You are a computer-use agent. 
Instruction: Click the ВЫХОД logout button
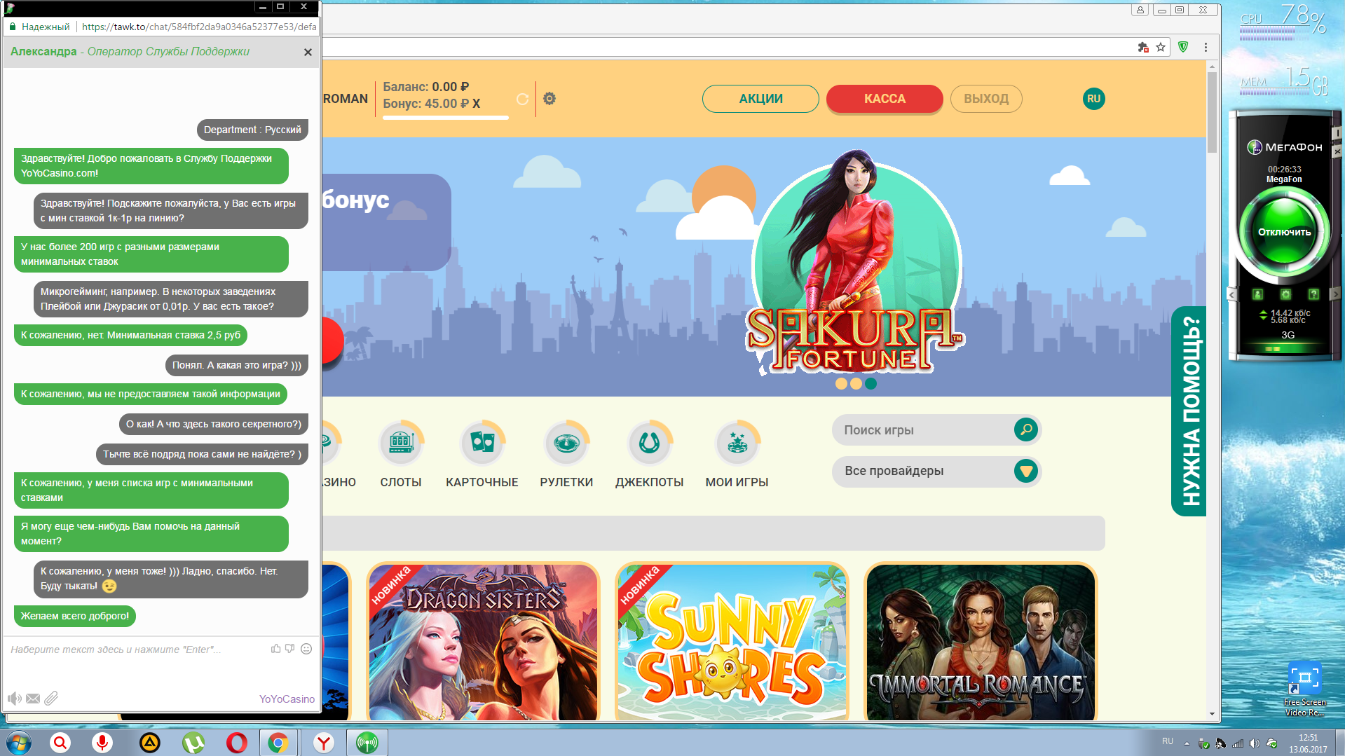(986, 99)
